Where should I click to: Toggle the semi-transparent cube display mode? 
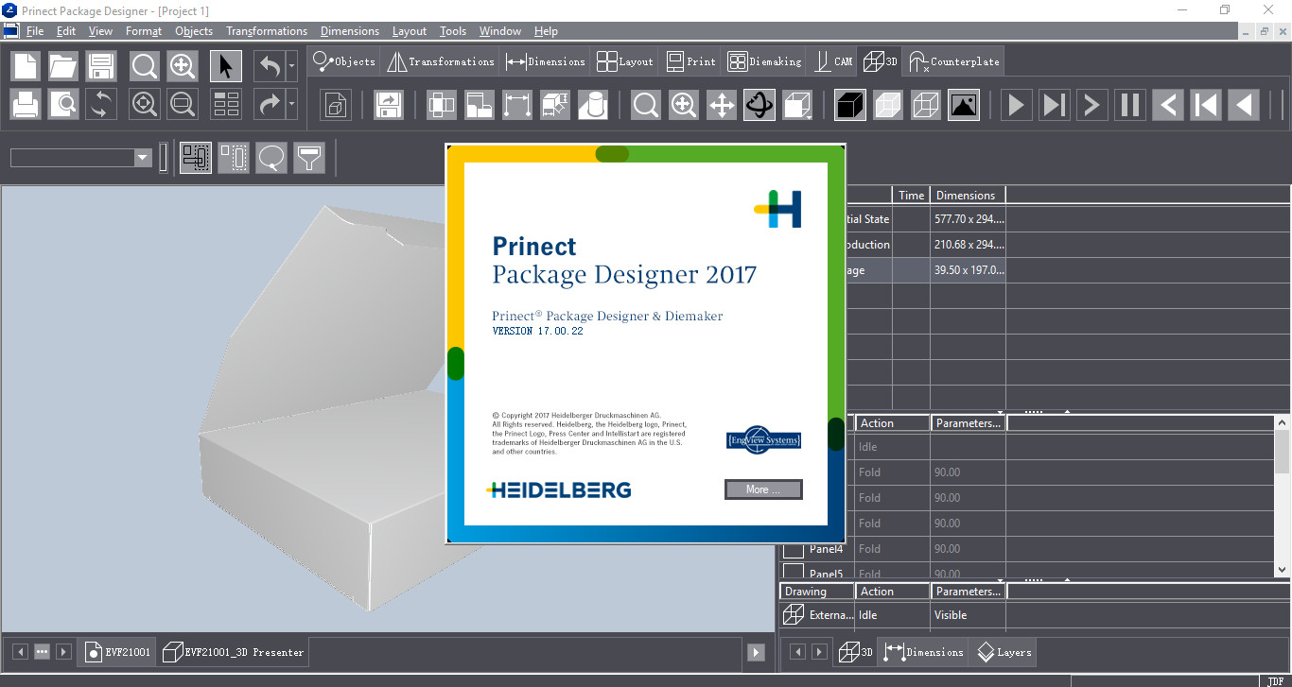pos(887,104)
